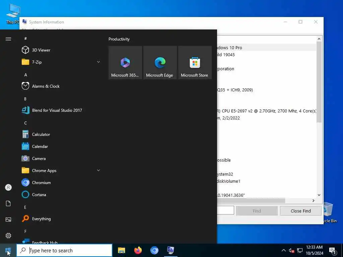Open the Calculator app
The width and height of the screenshot is (343, 257).
61,135
